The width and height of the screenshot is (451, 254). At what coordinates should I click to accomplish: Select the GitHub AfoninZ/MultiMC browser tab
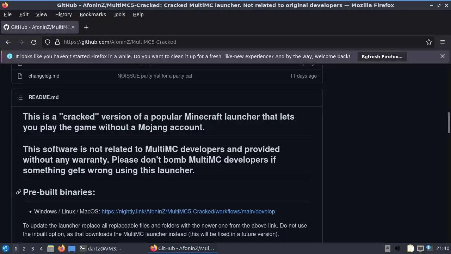coord(39,27)
